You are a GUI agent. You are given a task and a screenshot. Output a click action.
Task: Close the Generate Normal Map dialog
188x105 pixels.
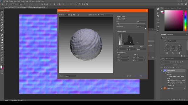pyautogui.click(x=147, y=10)
